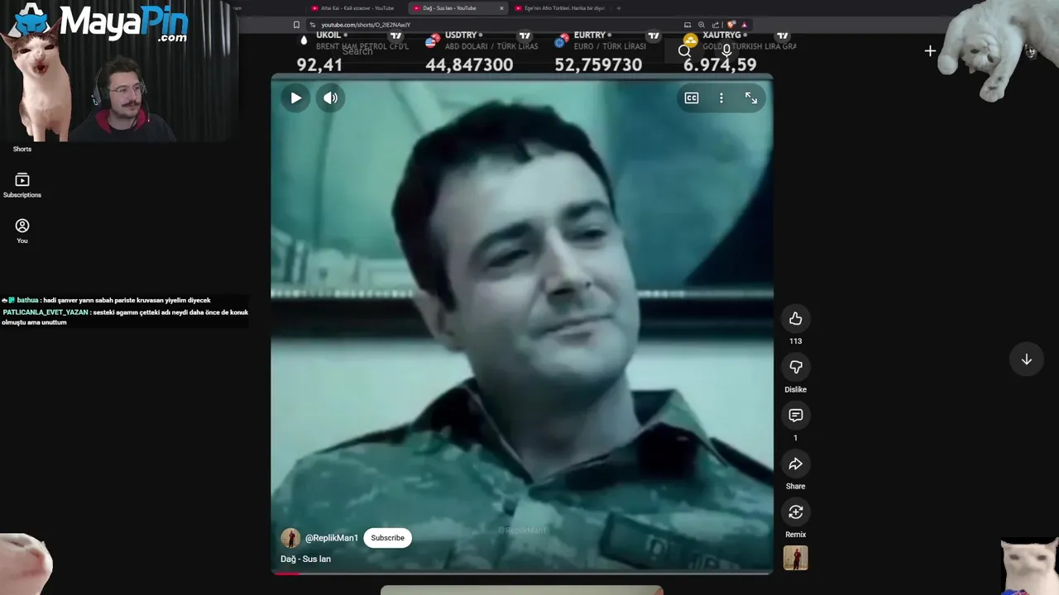Switch to the 'Ege'nin Afro Türkleri' tab
The width and height of the screenshot is (1059, 595).
coord(559,8)
